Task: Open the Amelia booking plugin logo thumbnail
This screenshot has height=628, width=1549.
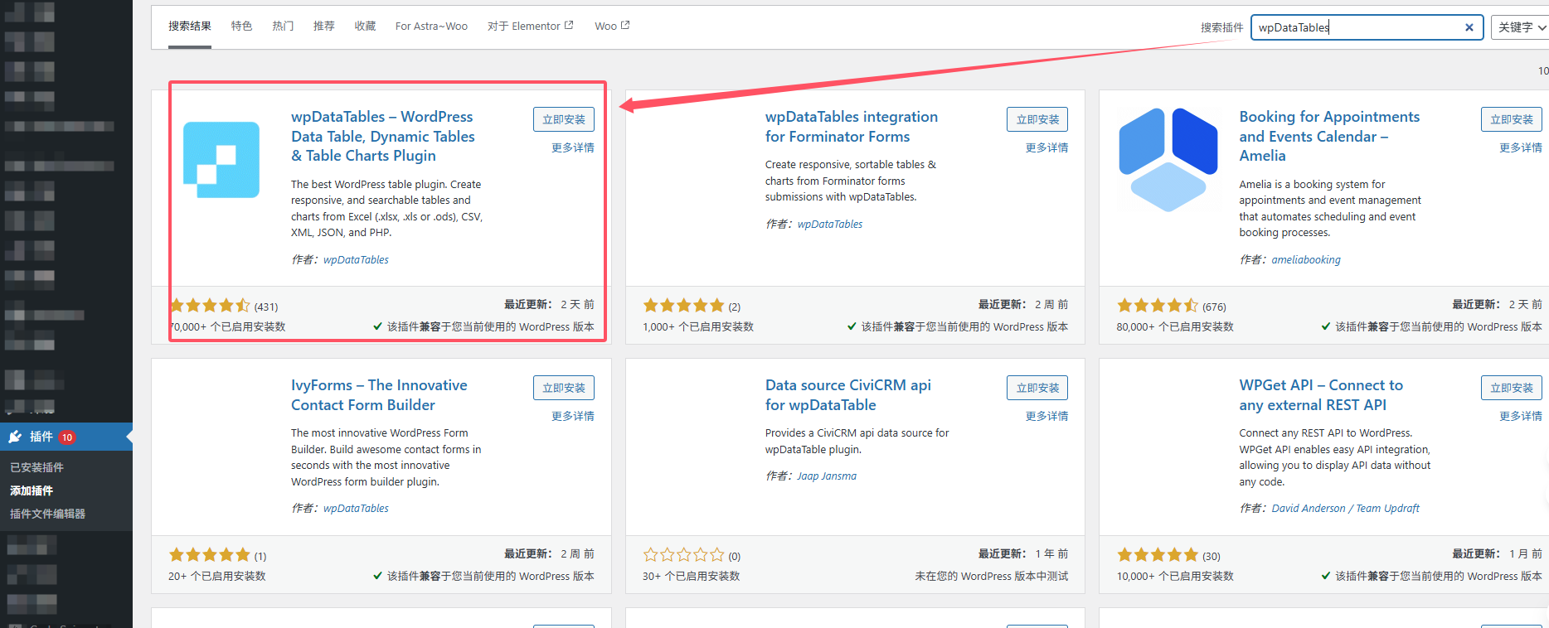Action: (x=1168, y=160)
